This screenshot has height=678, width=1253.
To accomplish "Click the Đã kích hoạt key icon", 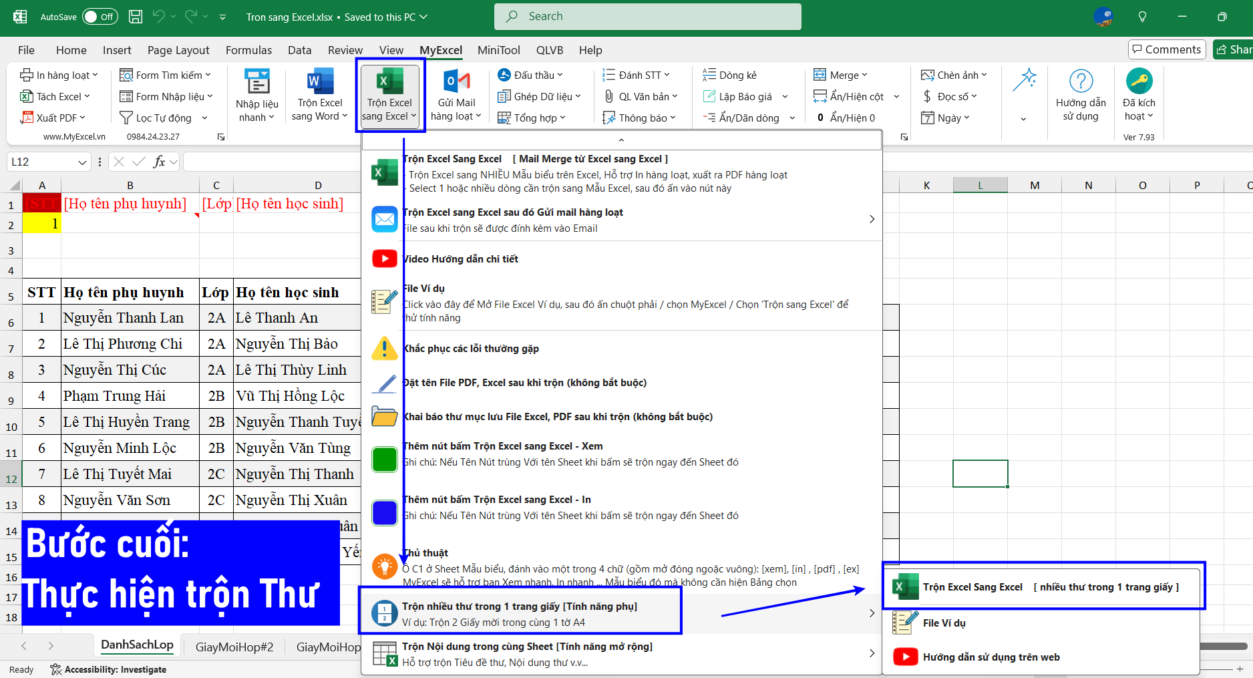I will pyautogui.click(x=1138, y=82).
